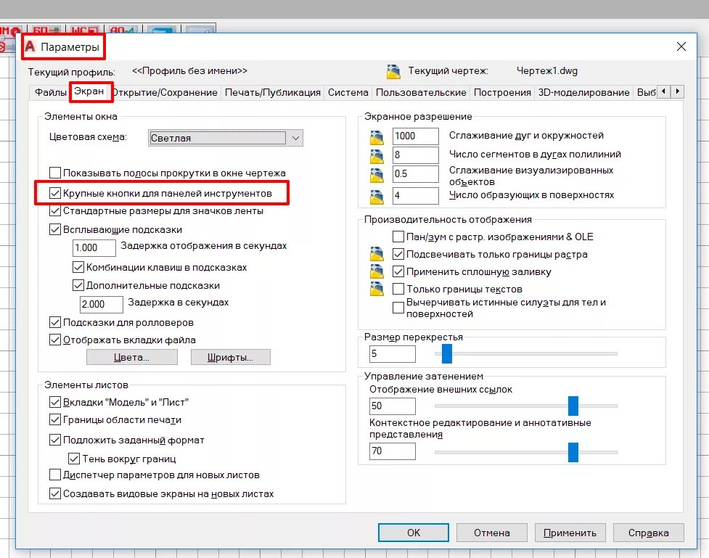709x558 pixels.
Task: Toggle Применить сплошную заливку checkbox
Action: (398, 272)
